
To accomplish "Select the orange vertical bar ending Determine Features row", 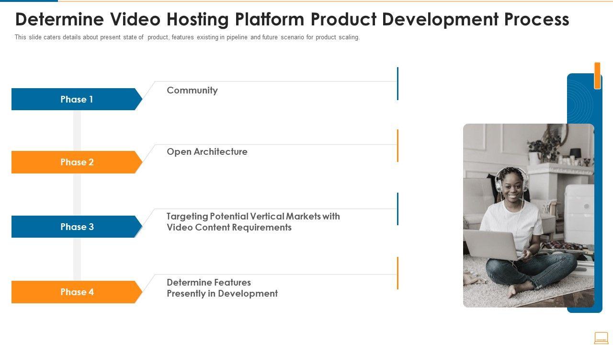I will (x=397, y=273).
